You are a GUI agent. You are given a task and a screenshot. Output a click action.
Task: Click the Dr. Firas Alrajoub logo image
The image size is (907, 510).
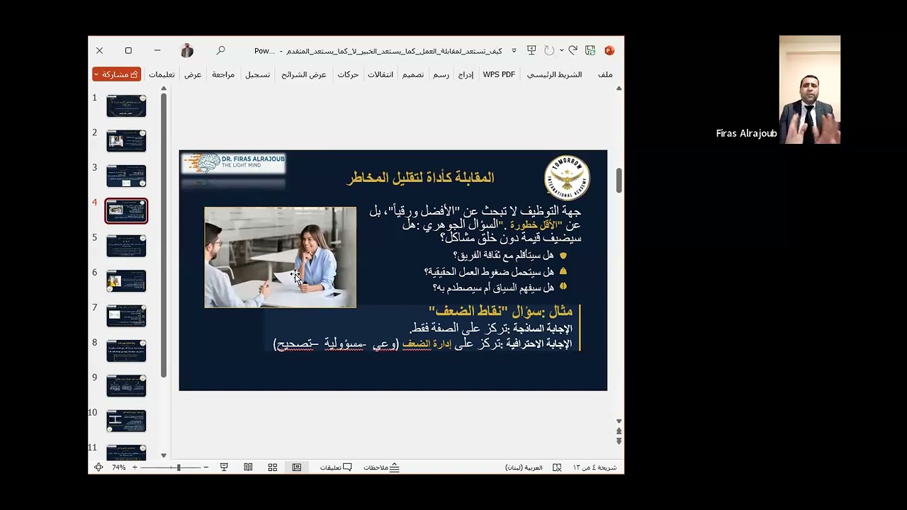[x=233, y=164]
